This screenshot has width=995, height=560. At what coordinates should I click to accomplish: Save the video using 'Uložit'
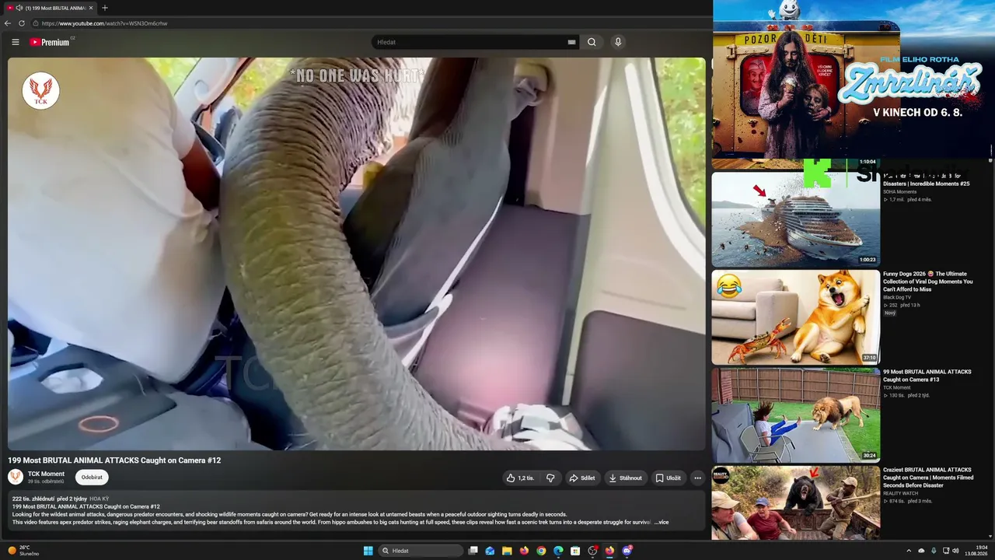point(668,478)
